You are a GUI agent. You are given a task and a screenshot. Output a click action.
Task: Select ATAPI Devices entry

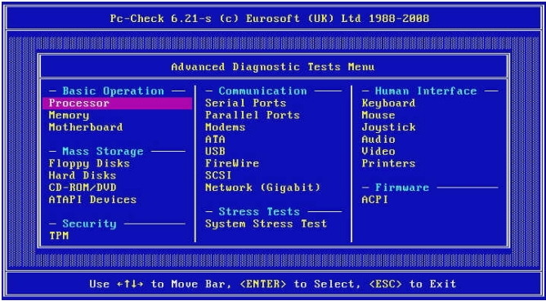pos(92,200)
